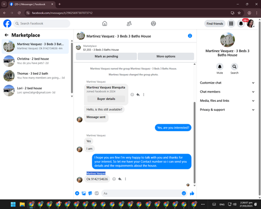Viewport: 261px width, 209px height.
Task: Attach a photo using the image icon
Action: (84, 193)
